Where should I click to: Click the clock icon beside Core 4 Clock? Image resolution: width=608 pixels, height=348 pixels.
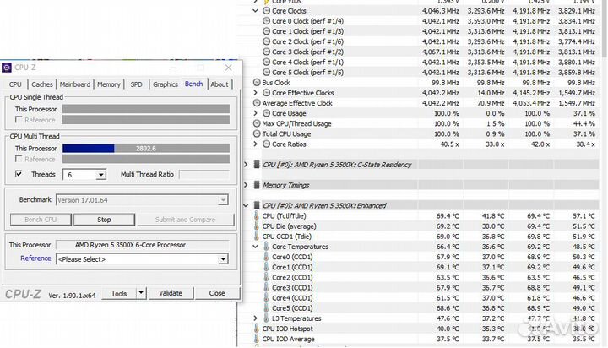[266, 62]
